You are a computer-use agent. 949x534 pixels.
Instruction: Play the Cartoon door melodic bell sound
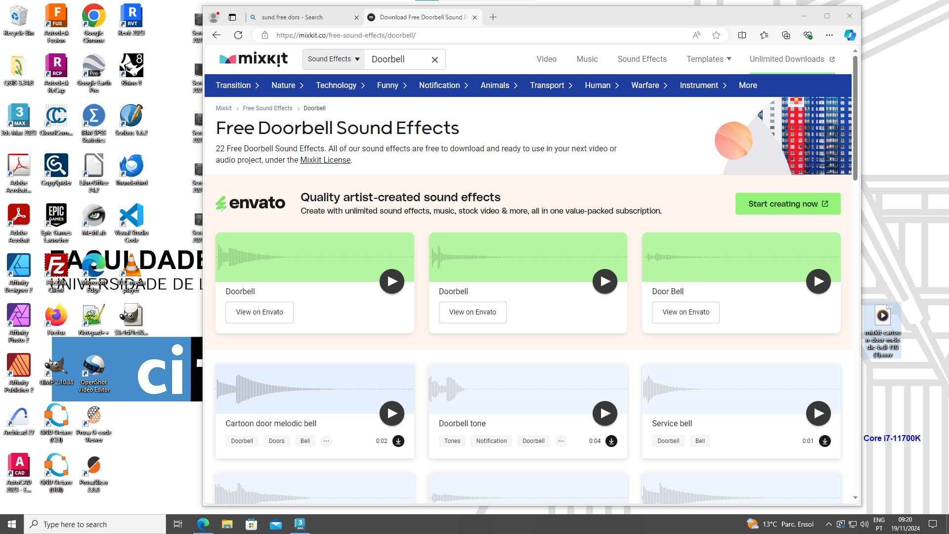coord(392,413)
